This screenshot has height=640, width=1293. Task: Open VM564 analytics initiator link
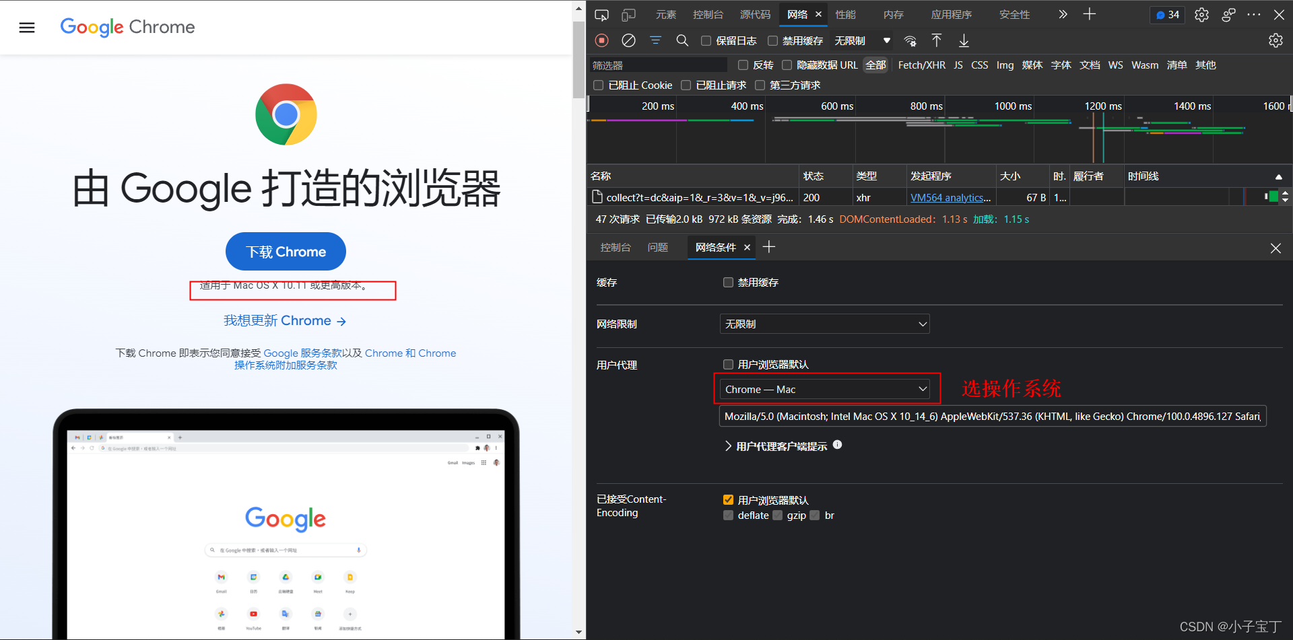click(x=950, y=198)
